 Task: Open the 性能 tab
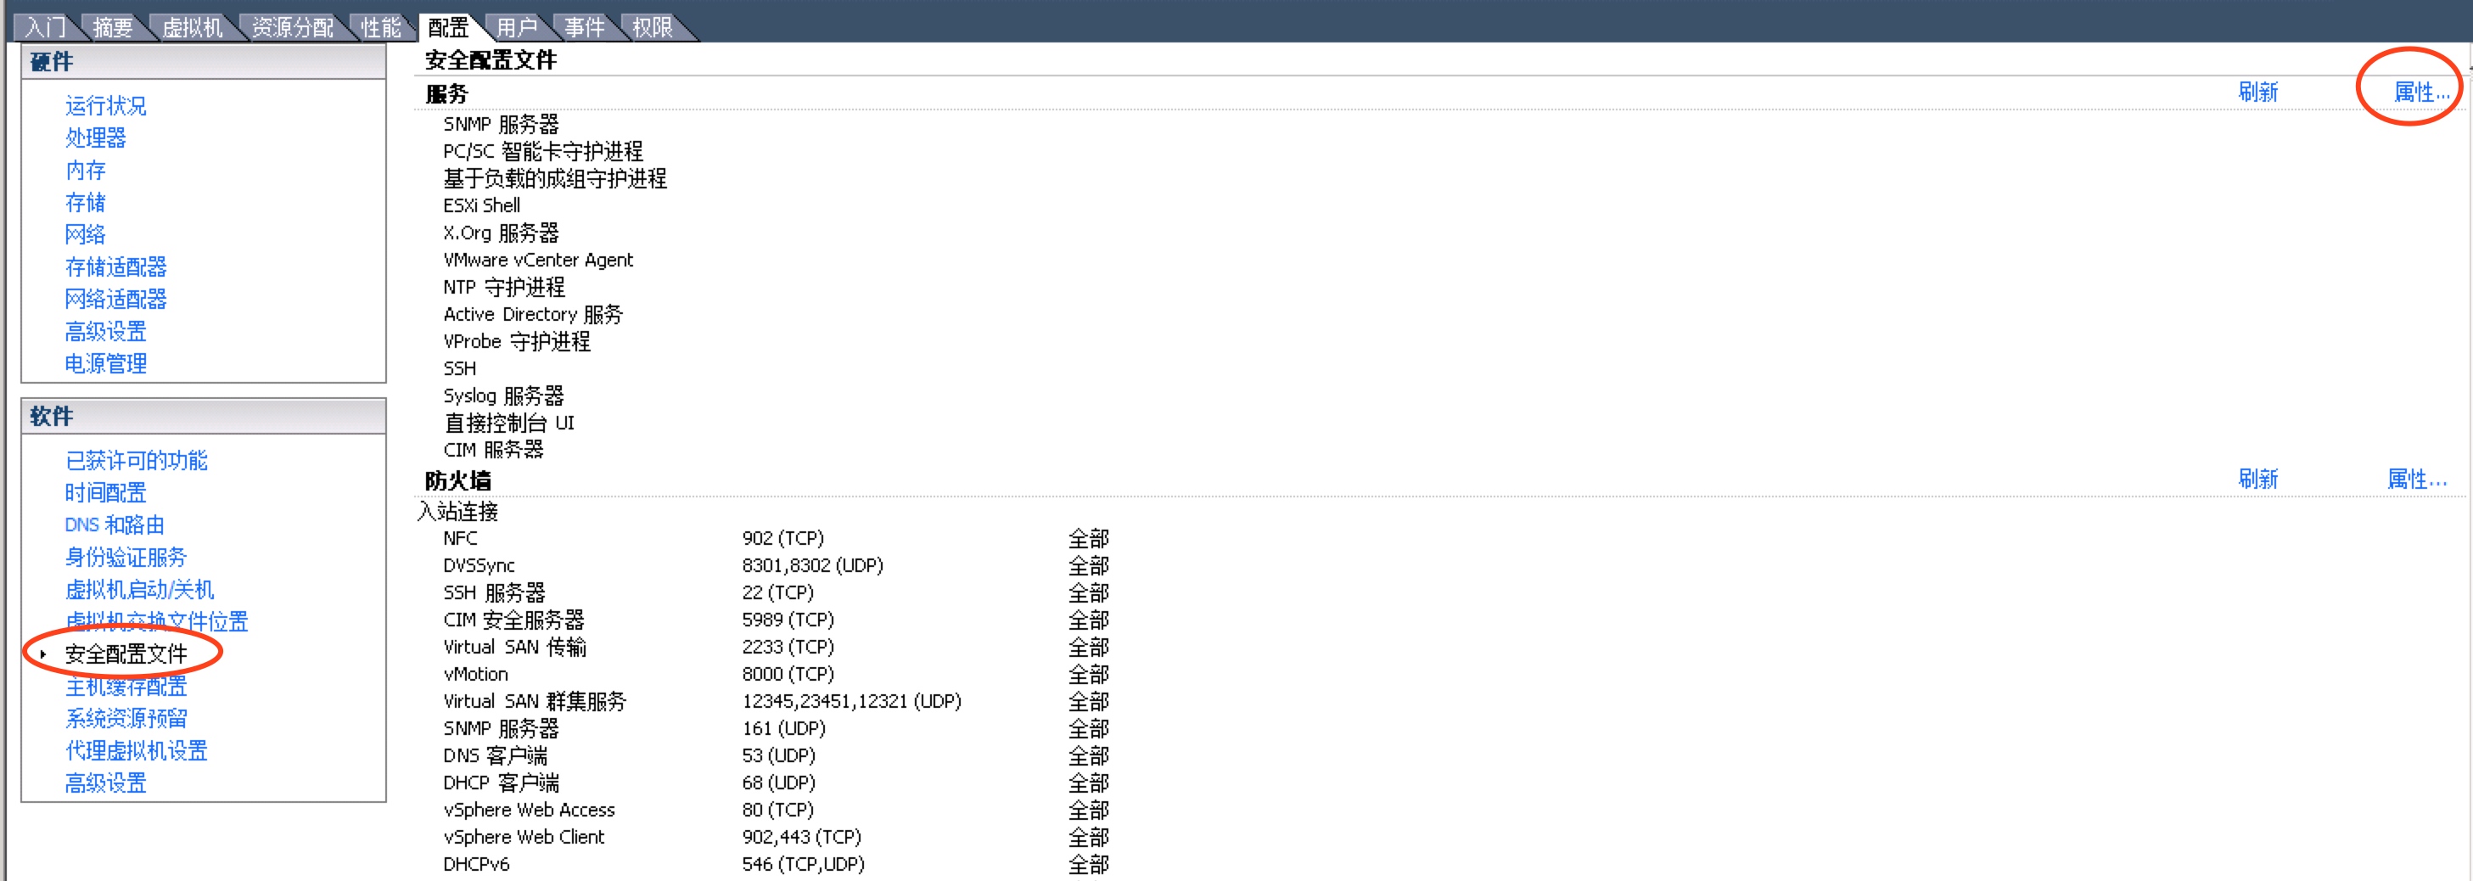(x=381, y=28)
